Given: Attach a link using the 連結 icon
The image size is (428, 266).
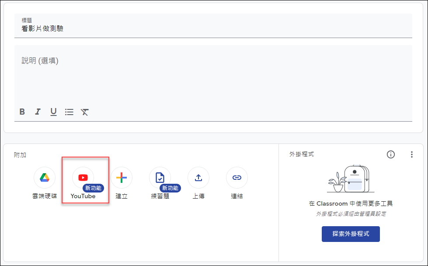Looking at the screenshot, I should click(x=237, y=178).
